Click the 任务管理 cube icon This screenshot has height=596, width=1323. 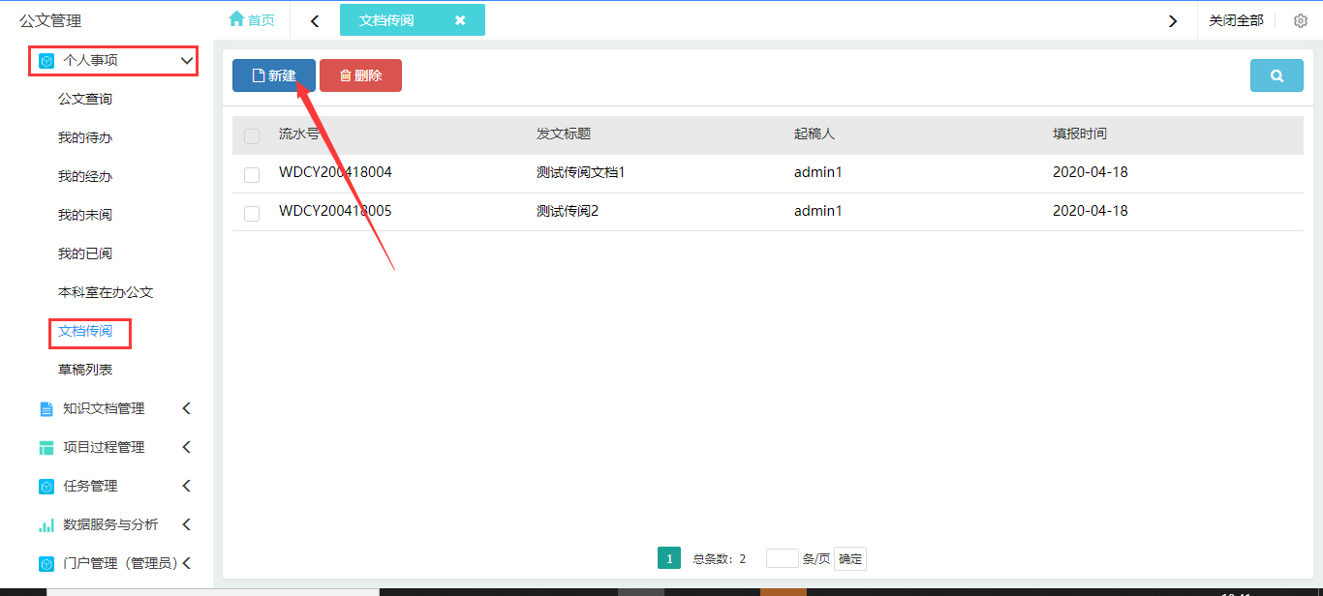(46, 487)
